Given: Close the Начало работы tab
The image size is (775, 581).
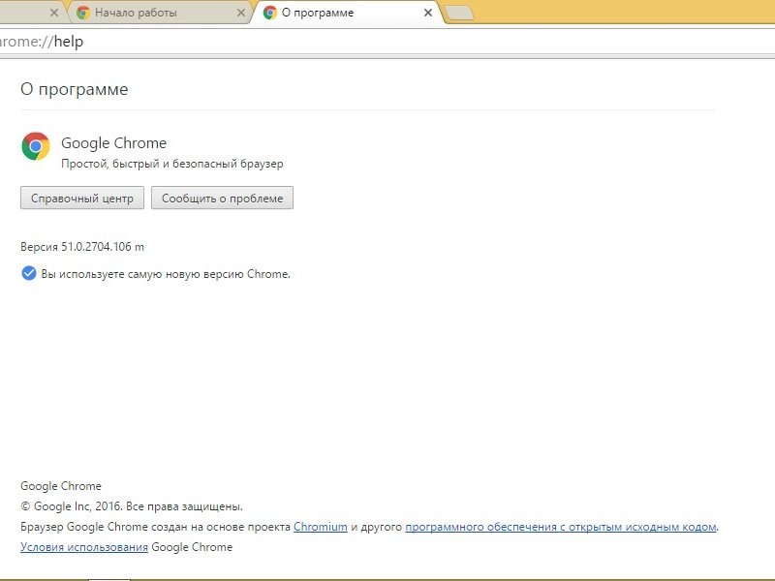Looking at the screenshot, I should (x=241, y=13).
